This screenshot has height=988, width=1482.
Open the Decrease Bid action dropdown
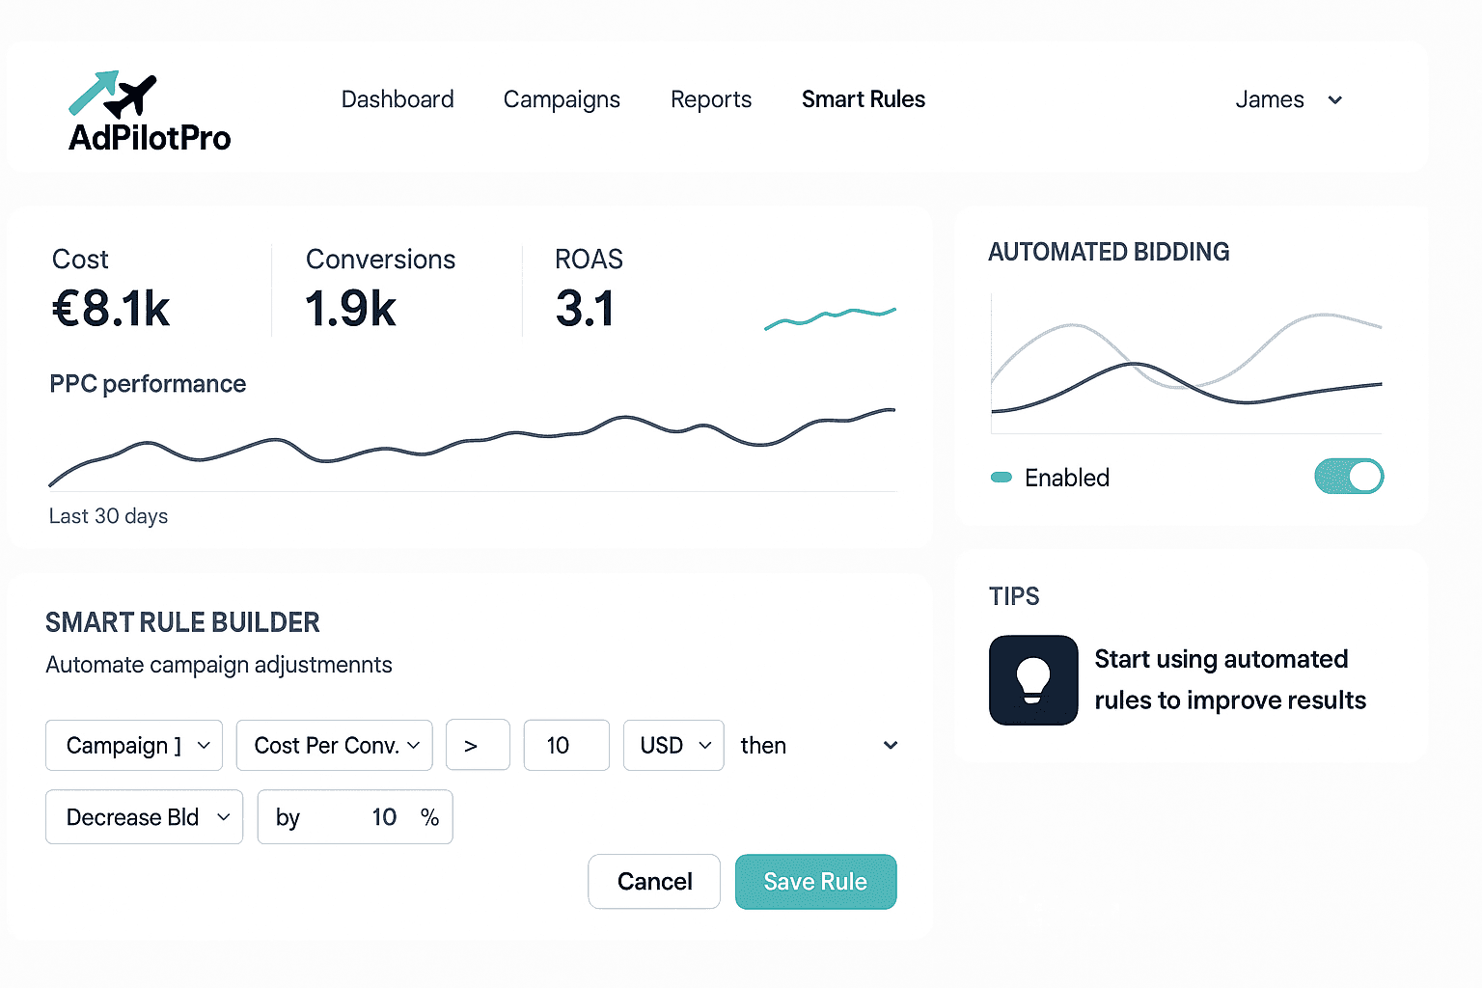coord(144,817)
